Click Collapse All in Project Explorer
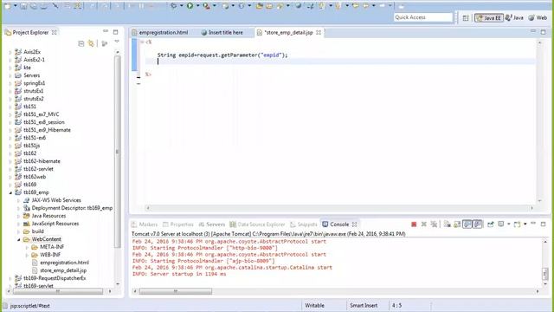 coord(81,43)
